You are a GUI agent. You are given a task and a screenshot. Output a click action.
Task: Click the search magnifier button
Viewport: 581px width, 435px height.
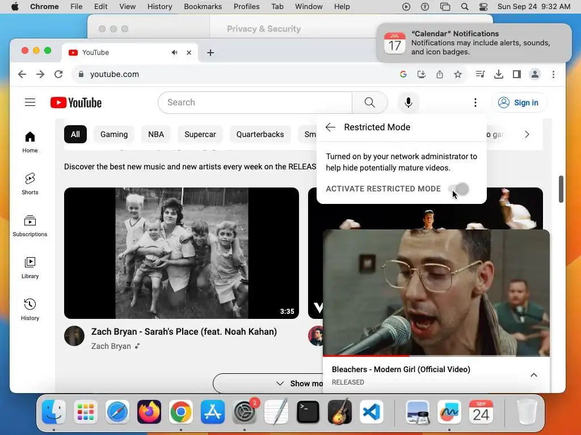[x=369, y=103]
